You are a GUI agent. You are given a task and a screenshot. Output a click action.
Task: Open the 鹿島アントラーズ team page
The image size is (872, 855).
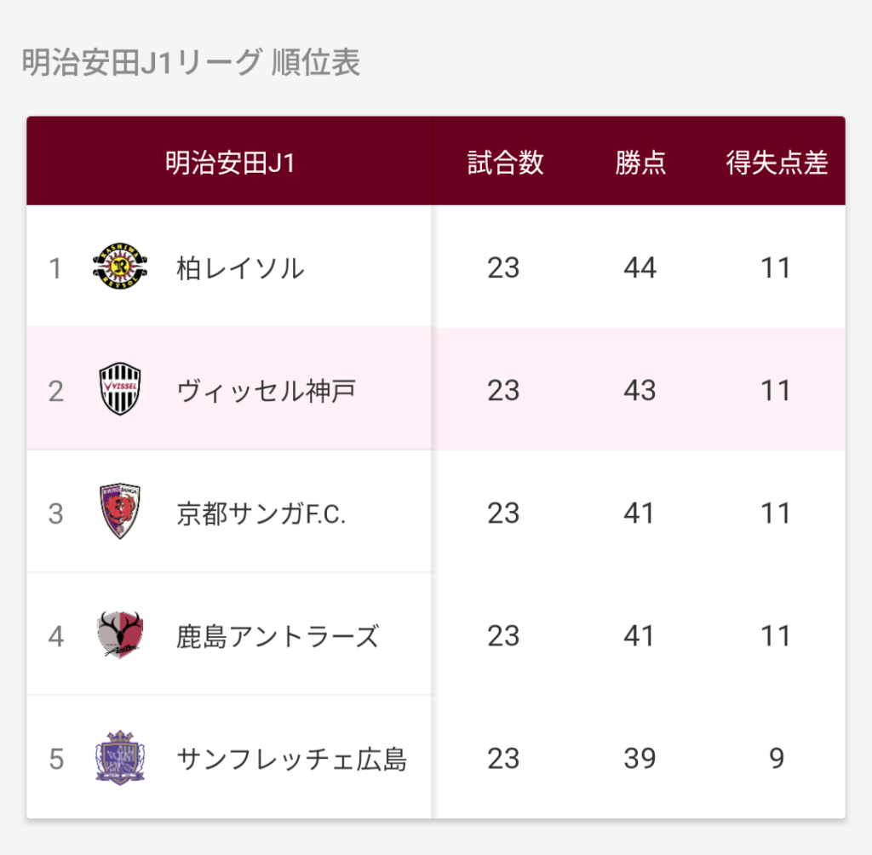tap(278, 636)
